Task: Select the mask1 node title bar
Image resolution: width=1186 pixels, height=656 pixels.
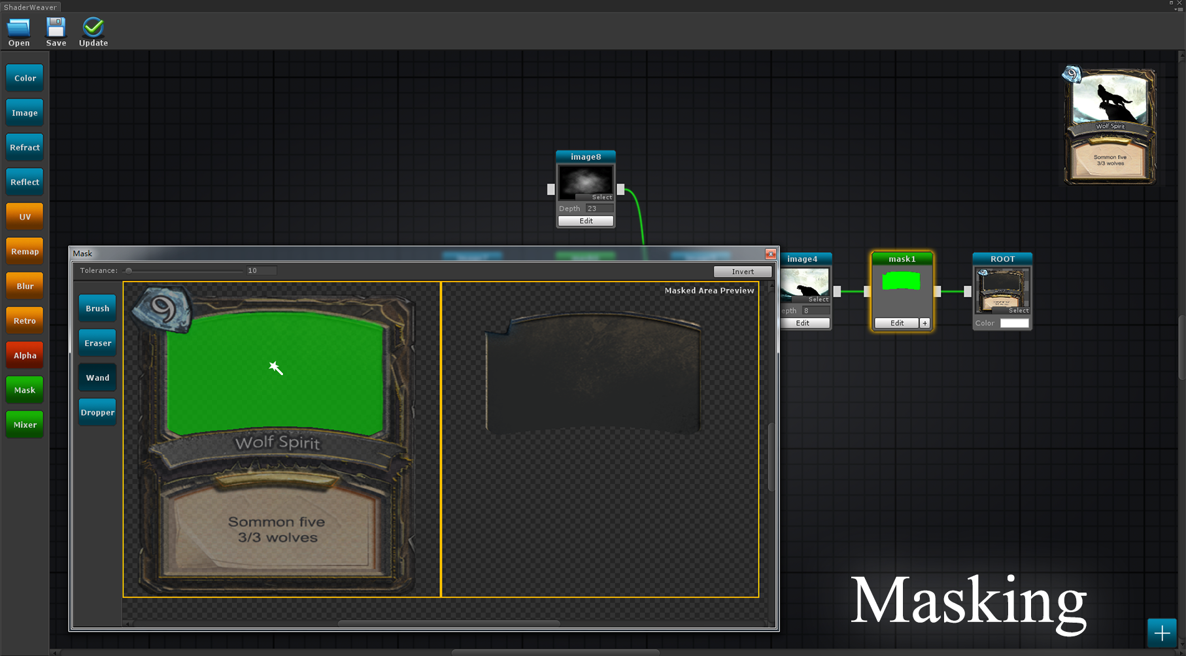Action: pyautogui.click(x=902, y=259)
